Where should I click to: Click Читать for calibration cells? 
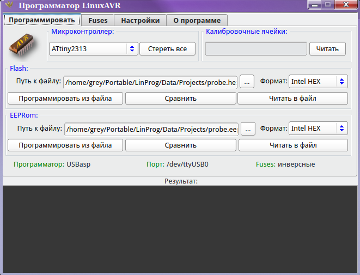(x=327, y=48)
